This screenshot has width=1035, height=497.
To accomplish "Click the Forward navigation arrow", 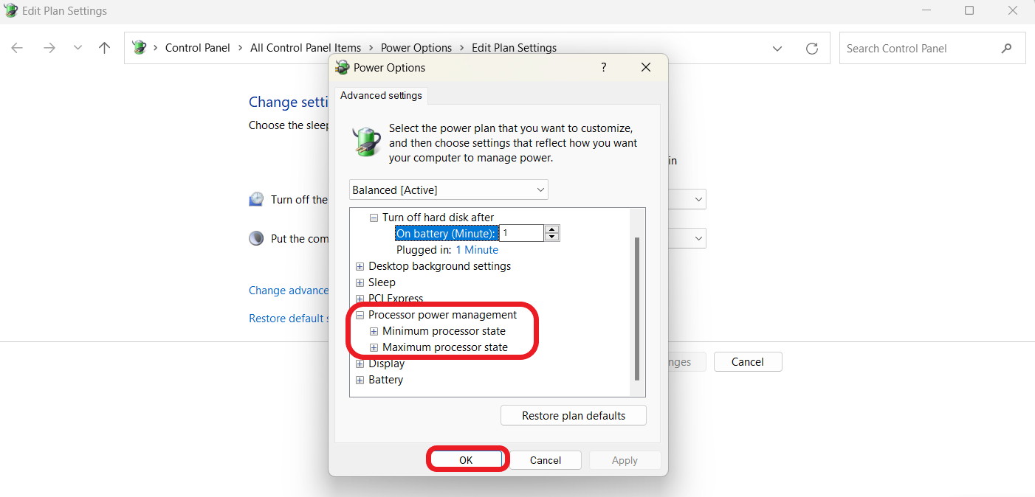I will tap(49, 48).
